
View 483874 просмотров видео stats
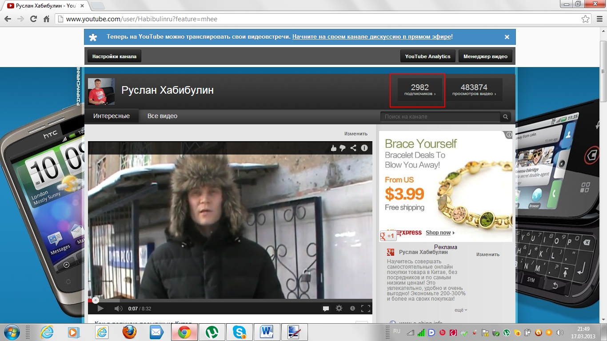474,90
